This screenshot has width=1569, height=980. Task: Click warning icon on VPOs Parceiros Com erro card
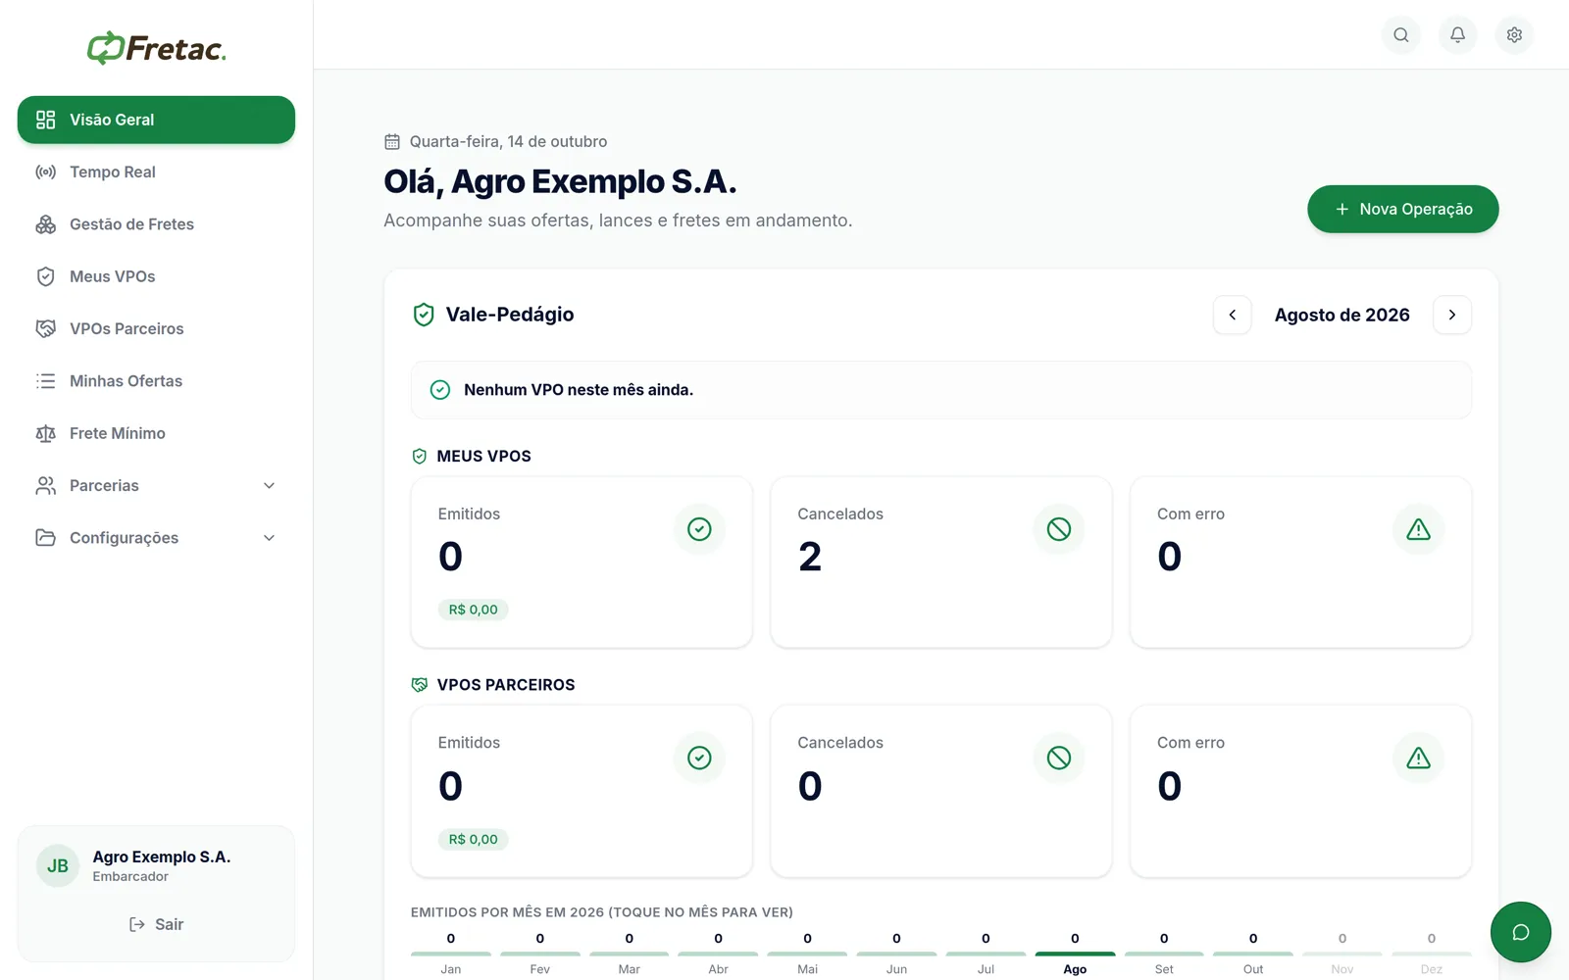coord(1418,758)
